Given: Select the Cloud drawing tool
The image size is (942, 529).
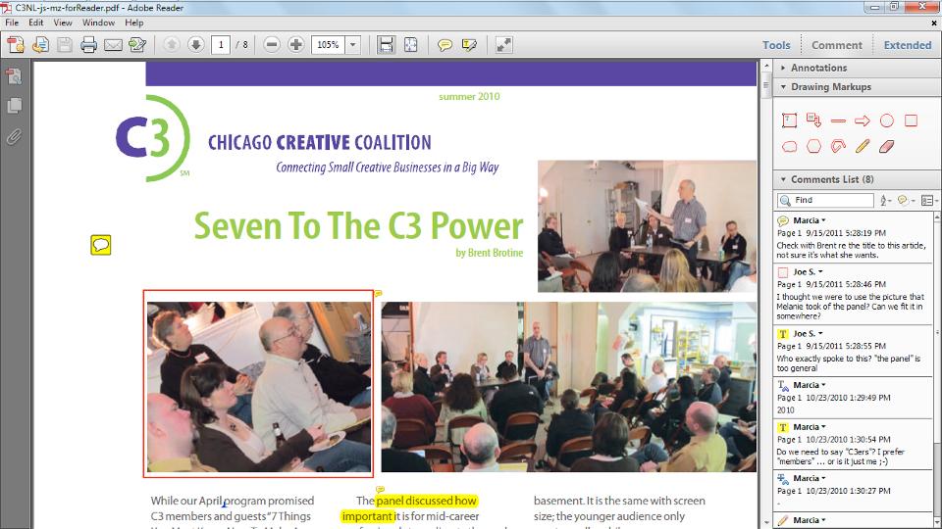Looking at the screenshot, I should pyautogui.click(x=789, y=146).
